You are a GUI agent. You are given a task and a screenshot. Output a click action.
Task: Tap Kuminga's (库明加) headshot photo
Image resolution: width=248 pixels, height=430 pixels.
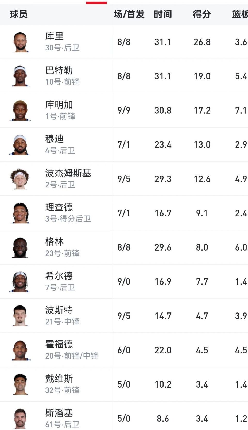(x=20, y=111)
